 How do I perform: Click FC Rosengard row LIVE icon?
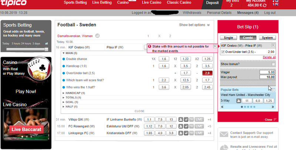coord(199,126)
